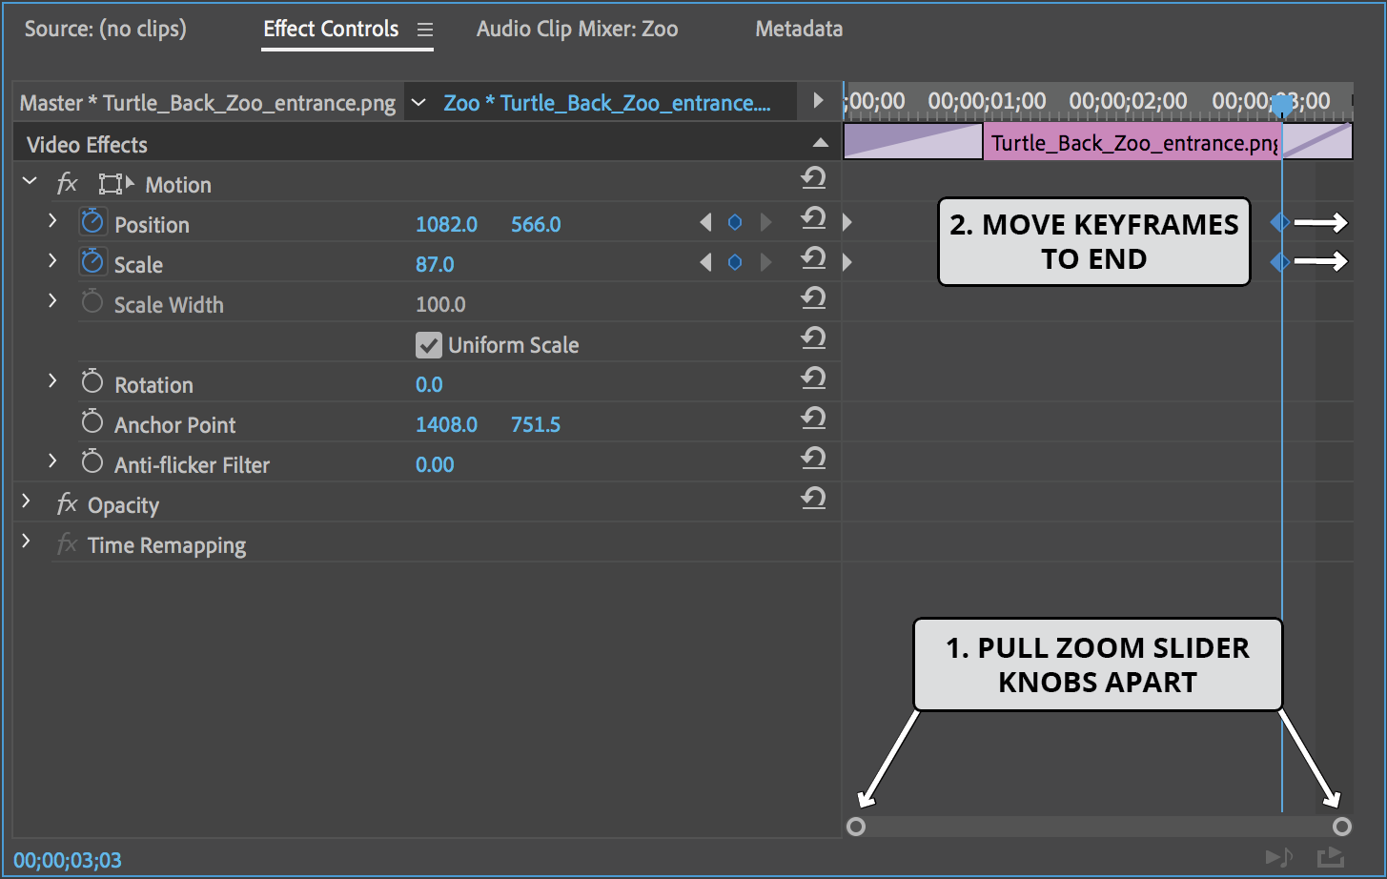Uncheck the Uniform Scale checkbox

click(429, 345)
